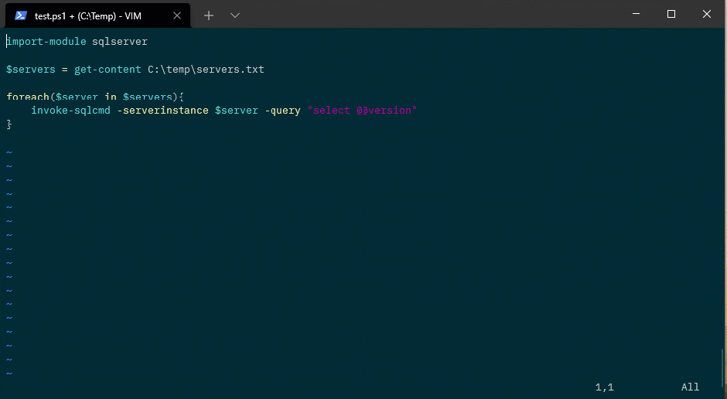Click the PowerShell icon on the tab

click(21, 15)
